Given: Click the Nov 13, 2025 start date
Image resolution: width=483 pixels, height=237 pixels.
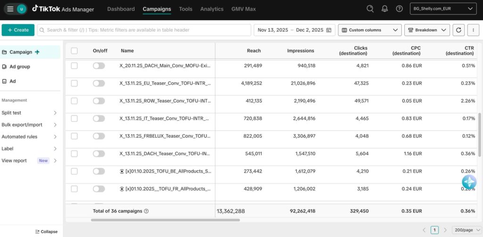Looking at the screenshot, I should [x=273, y=30].
